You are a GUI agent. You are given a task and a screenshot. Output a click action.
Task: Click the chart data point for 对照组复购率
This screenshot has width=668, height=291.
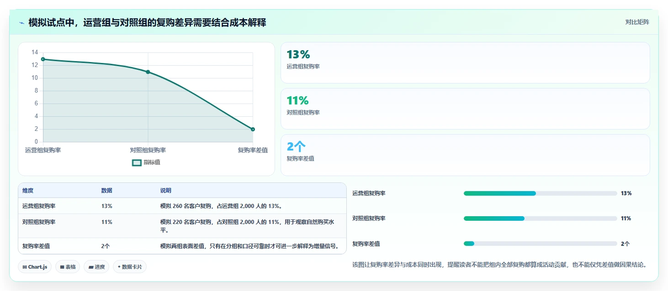148,72
